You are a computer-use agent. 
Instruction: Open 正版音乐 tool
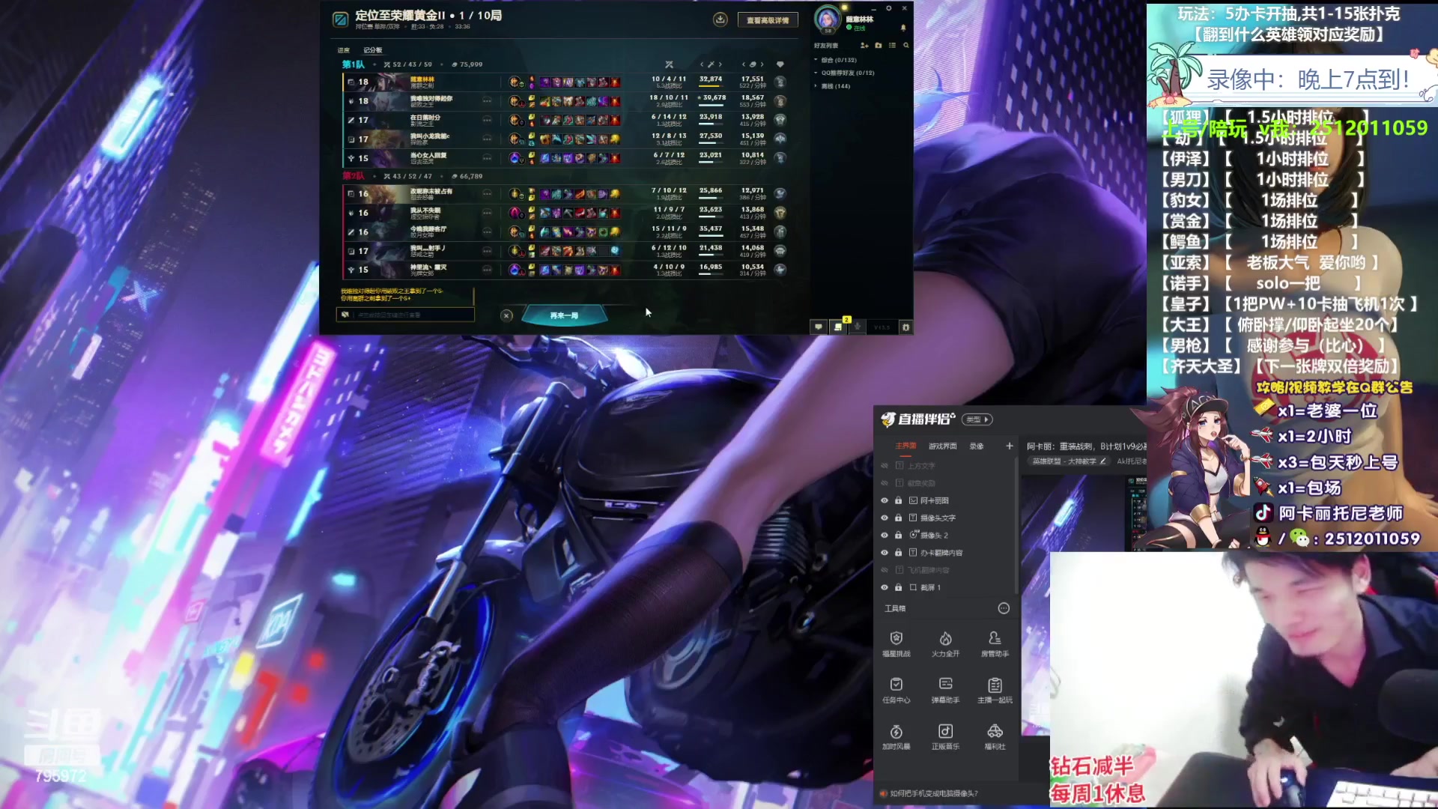pyautogui.click(x=945, y=736)
